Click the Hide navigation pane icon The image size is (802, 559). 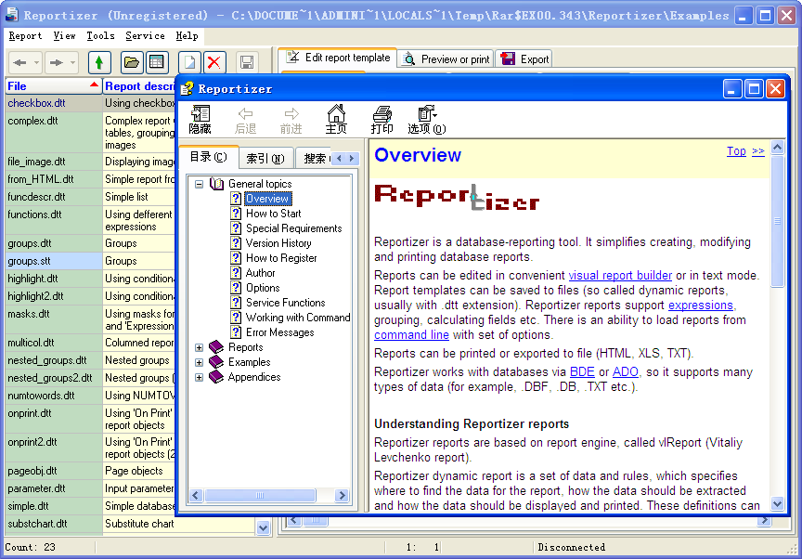pyautogui.click(x=200, y=119)
